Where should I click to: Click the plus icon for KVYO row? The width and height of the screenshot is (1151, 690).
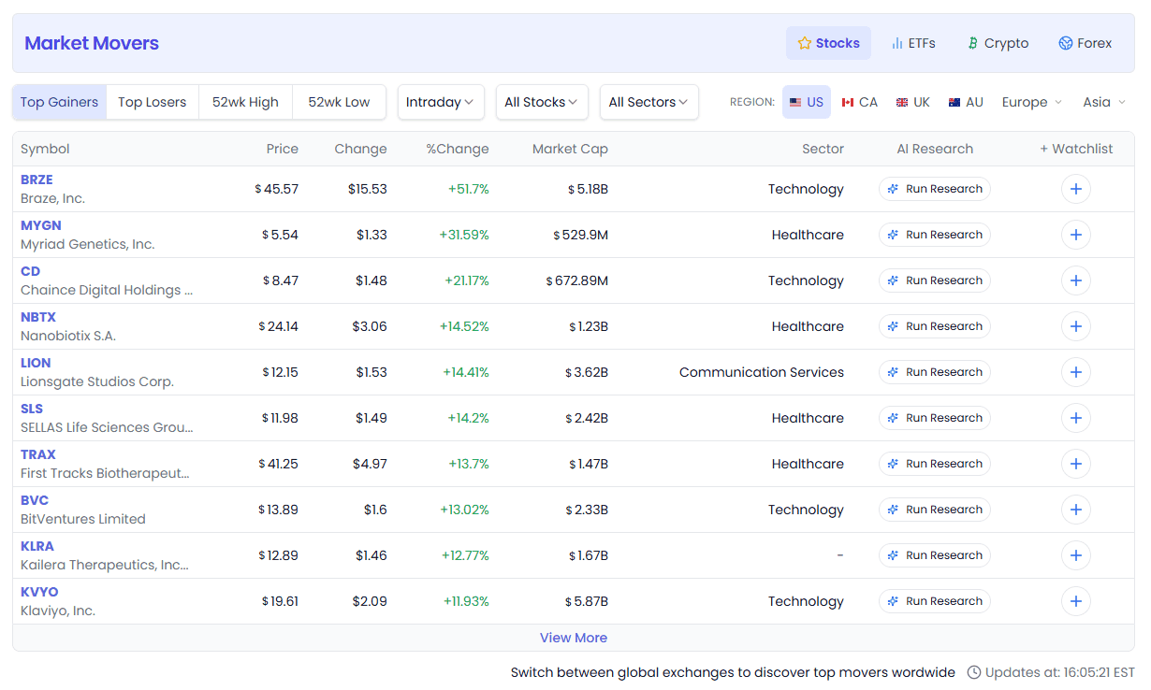(x=1075, y=601)
